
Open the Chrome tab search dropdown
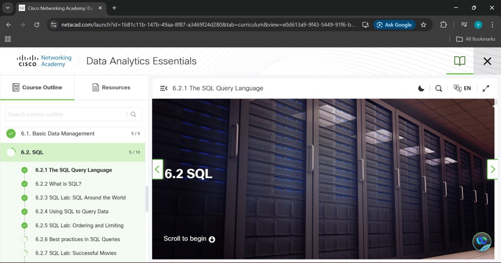click(x=8, y=8)
